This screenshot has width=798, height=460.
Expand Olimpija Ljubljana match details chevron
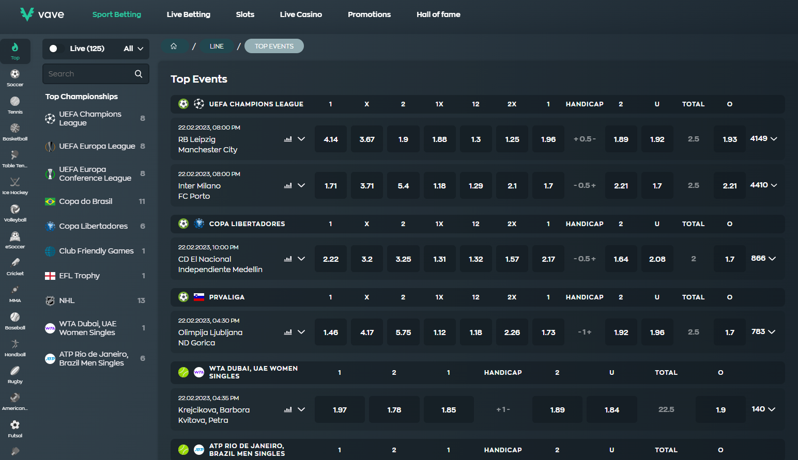pos(301,332)
